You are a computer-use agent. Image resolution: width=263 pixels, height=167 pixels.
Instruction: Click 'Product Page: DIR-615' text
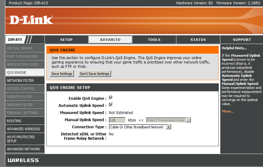point(28,3)
